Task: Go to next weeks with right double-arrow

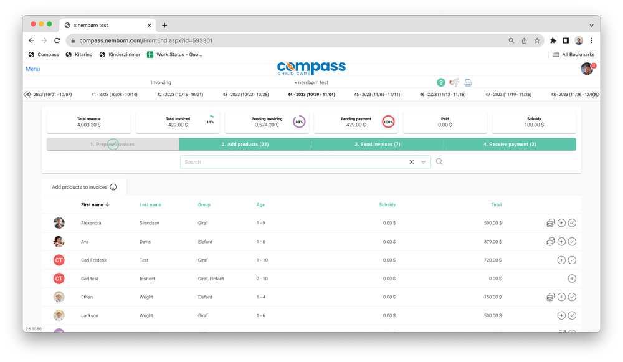Action: [x=596, y=95]
